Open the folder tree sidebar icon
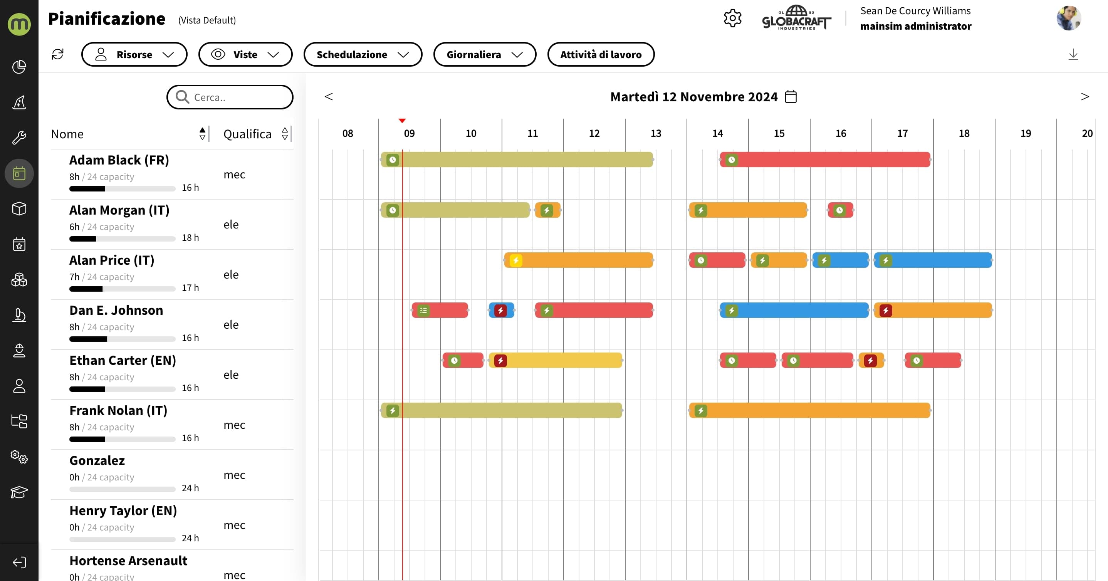Image resolution: width=1108 pixels, height=581 pixels. pos(19,421)
